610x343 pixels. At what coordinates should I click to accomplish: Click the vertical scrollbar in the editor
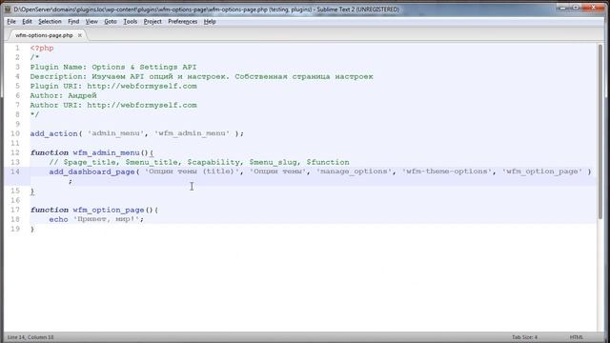pos(600,132)
